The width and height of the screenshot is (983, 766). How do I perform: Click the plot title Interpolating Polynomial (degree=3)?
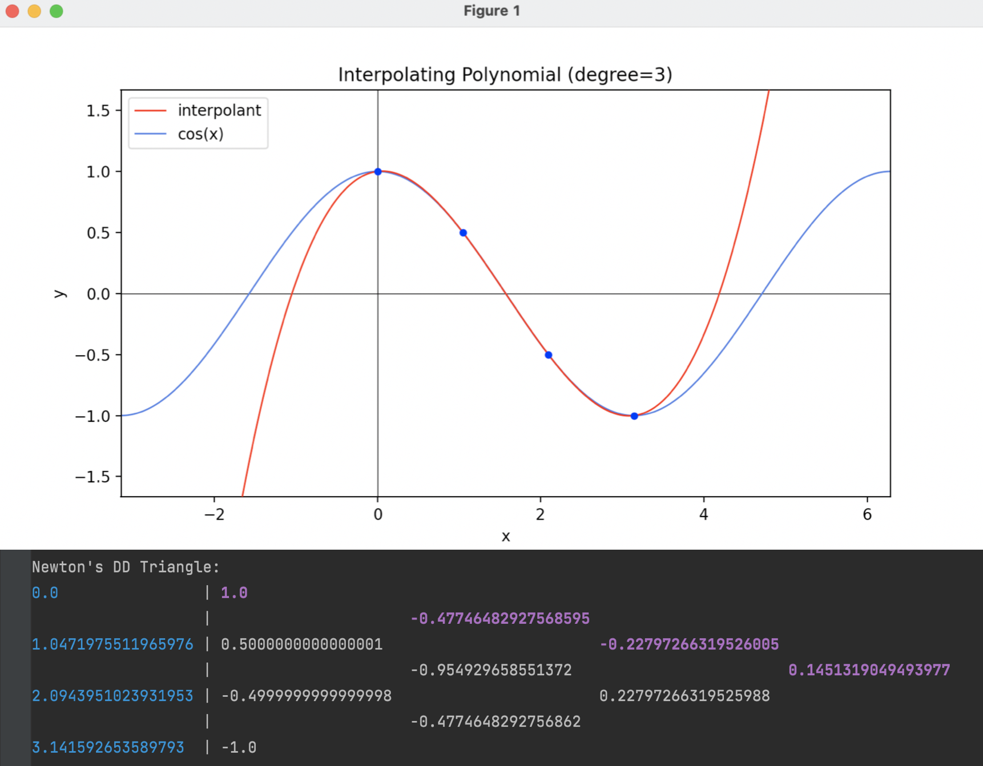[x=505, y=74]
